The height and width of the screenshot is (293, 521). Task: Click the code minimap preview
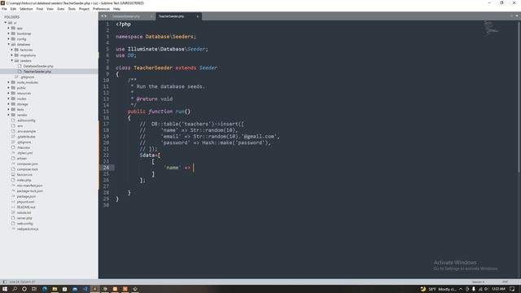[x=492, y=28]
